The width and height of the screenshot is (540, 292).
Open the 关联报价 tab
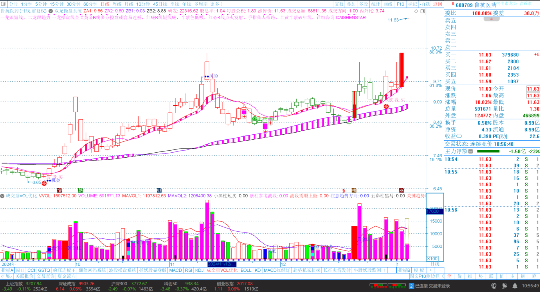pyautogui.click(x=24, y=276)
